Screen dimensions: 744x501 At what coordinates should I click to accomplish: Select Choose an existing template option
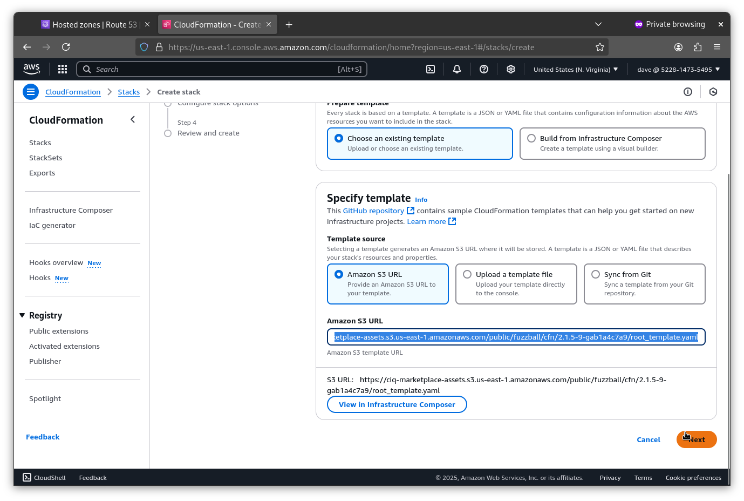click(x=420, y=144)
